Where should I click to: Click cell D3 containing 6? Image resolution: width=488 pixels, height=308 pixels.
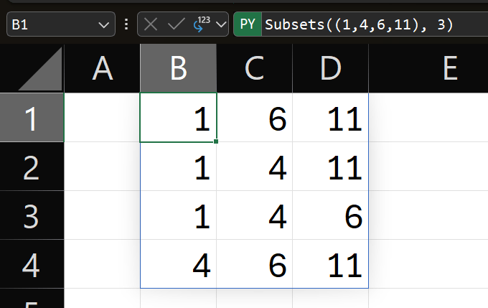(331, 215)
